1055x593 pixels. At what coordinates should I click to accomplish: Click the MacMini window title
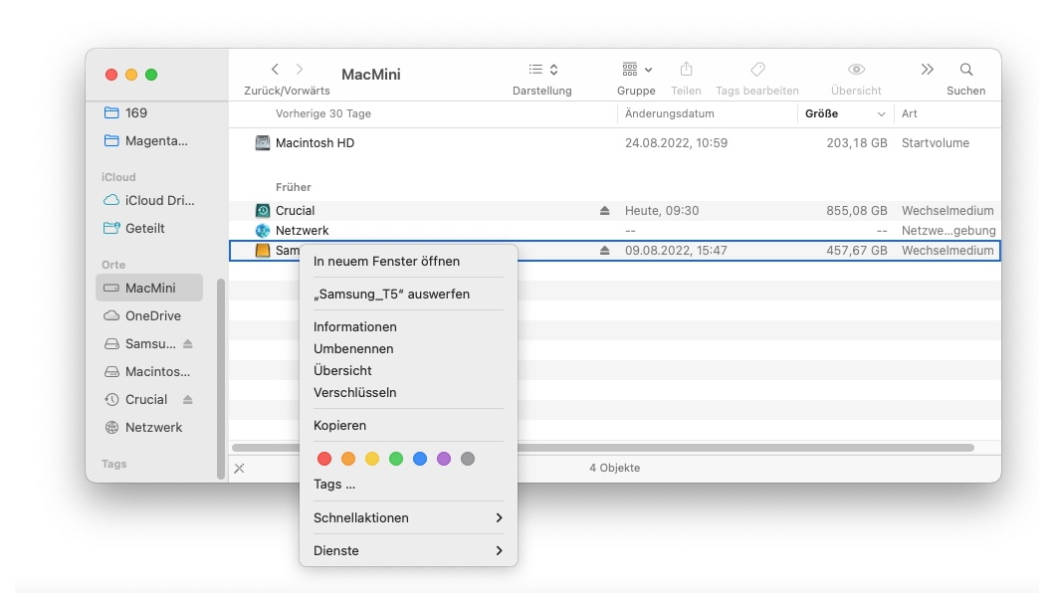(370, 75)
